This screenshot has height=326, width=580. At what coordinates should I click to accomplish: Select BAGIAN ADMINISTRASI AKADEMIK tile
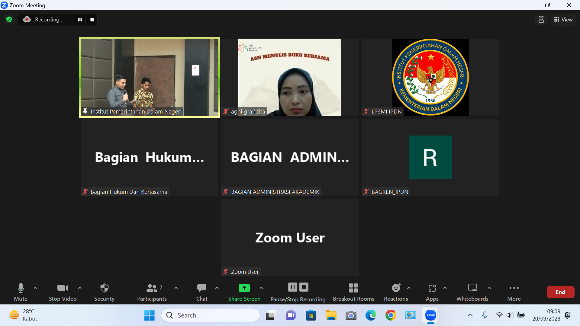click(x=290, y=157)
